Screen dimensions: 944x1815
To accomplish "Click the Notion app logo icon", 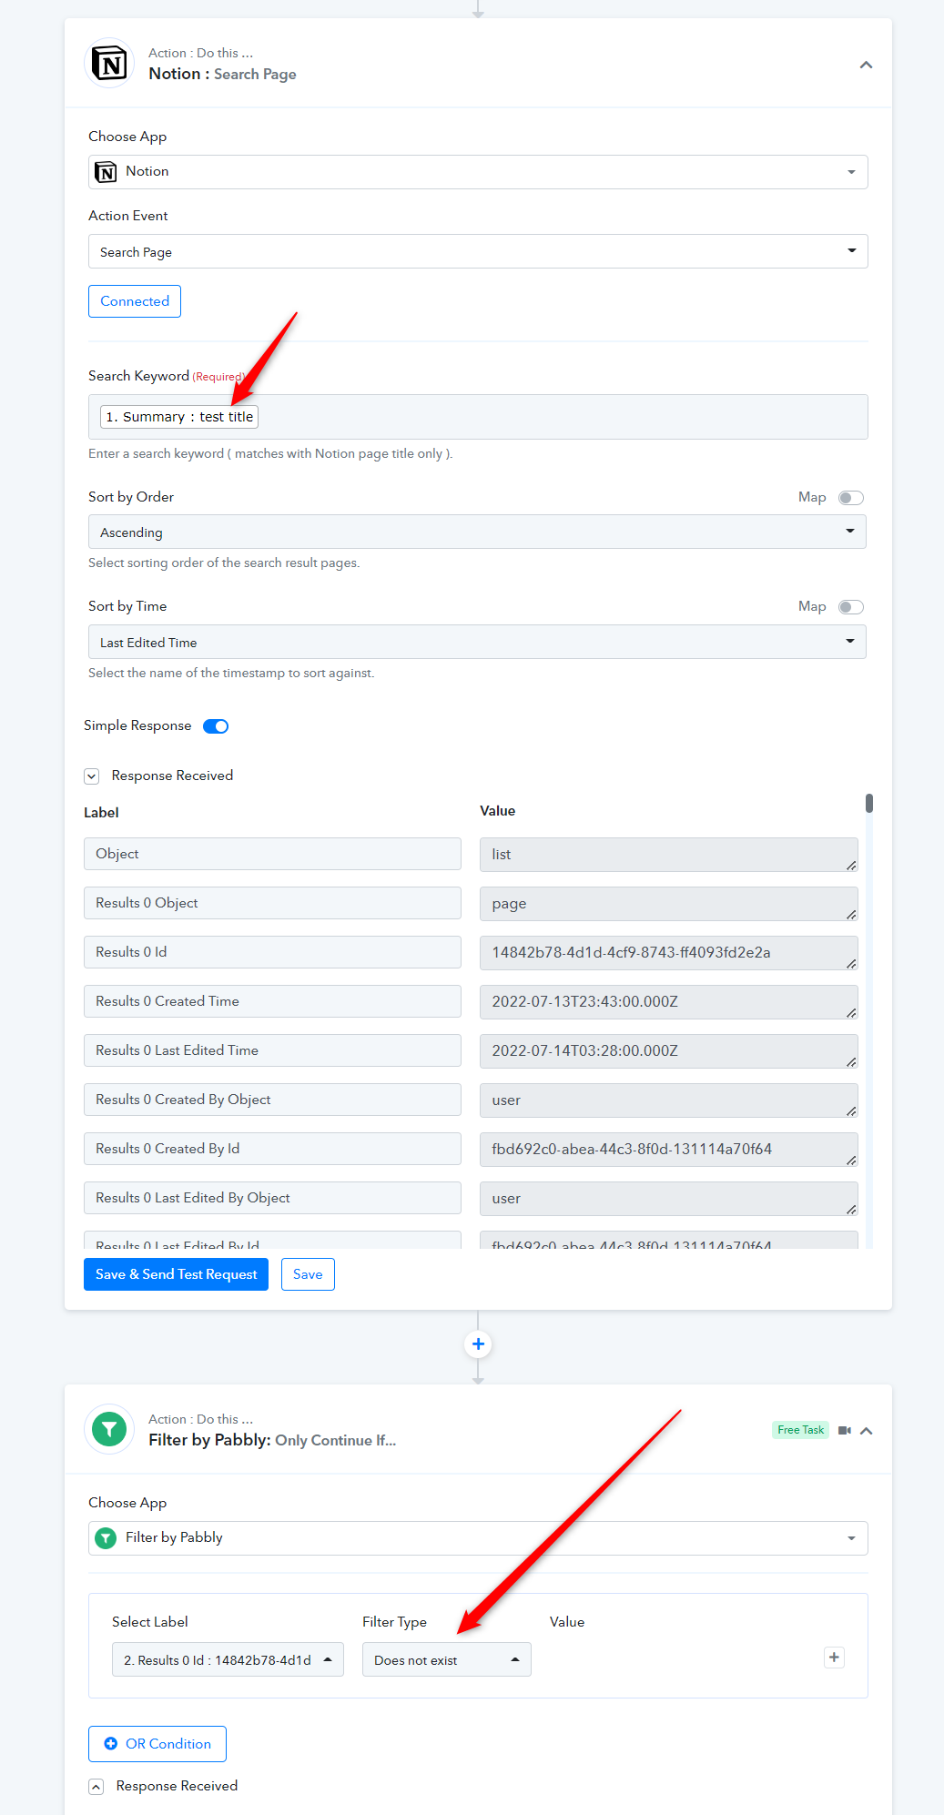I will tap(109, 64).
